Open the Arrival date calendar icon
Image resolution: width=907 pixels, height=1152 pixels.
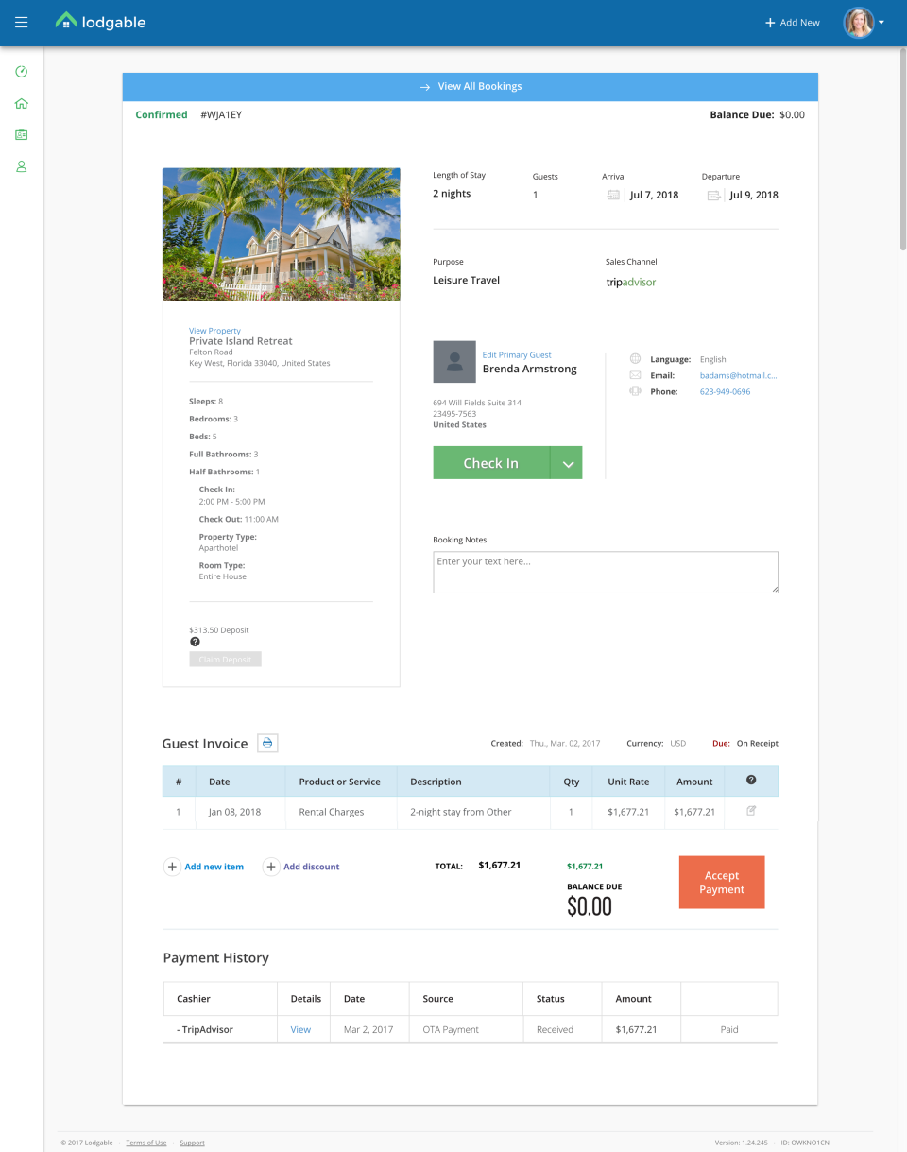(613, 195)
